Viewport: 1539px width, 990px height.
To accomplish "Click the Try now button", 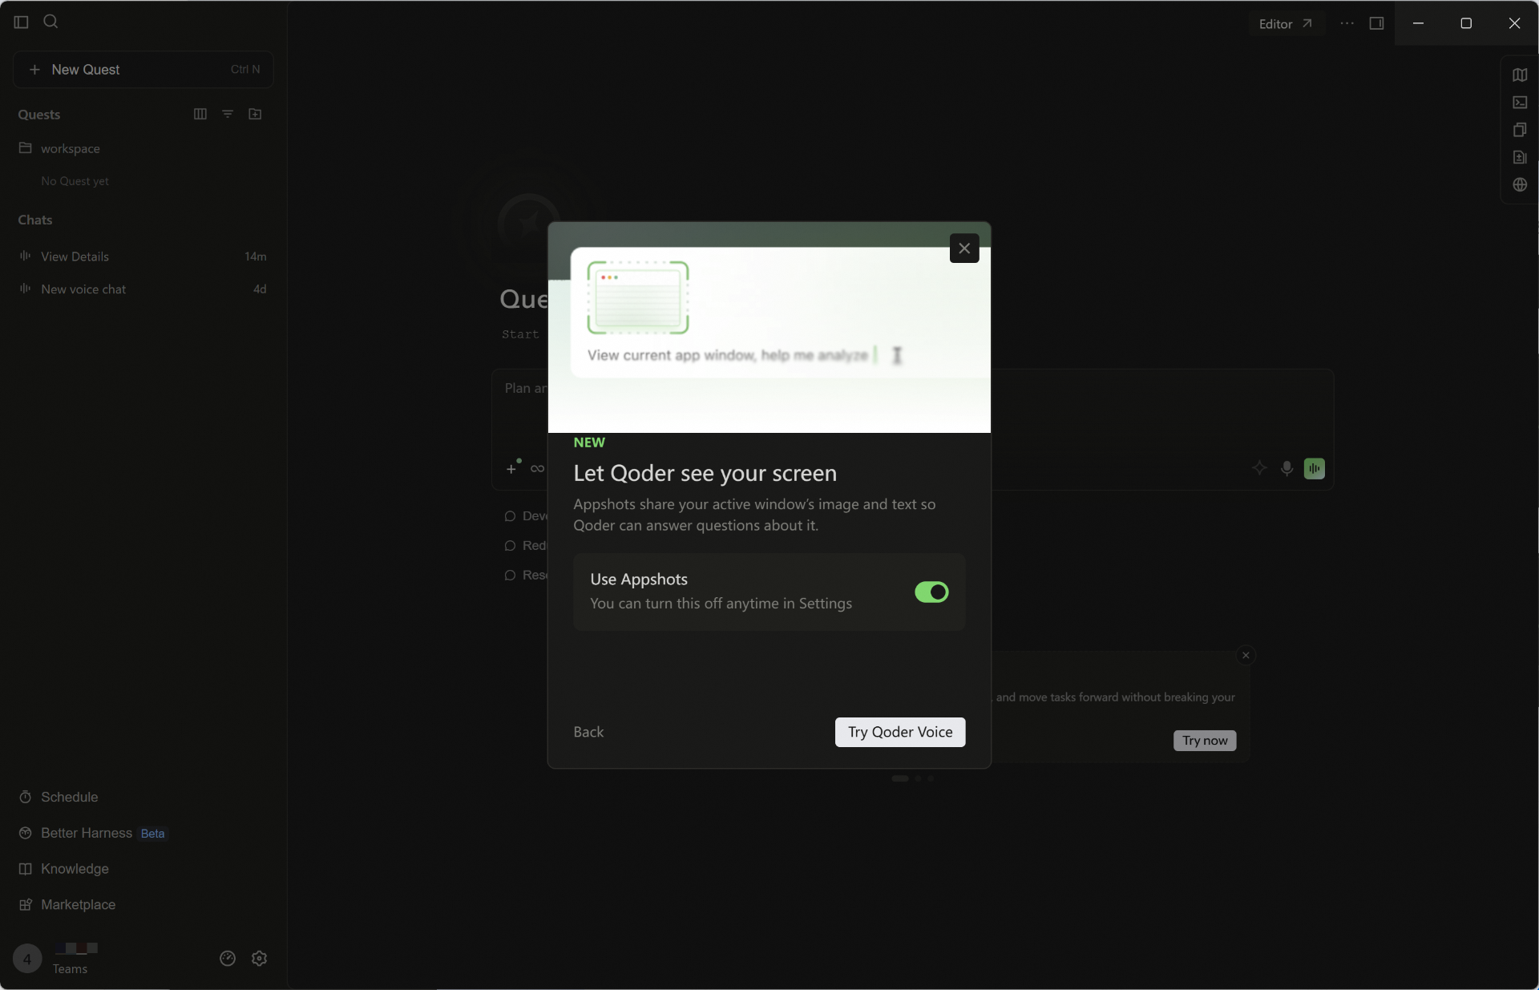I will click(x=1205, y=741).
